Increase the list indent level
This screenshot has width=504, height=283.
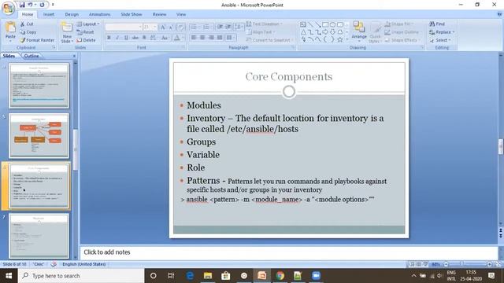point(228,27)
